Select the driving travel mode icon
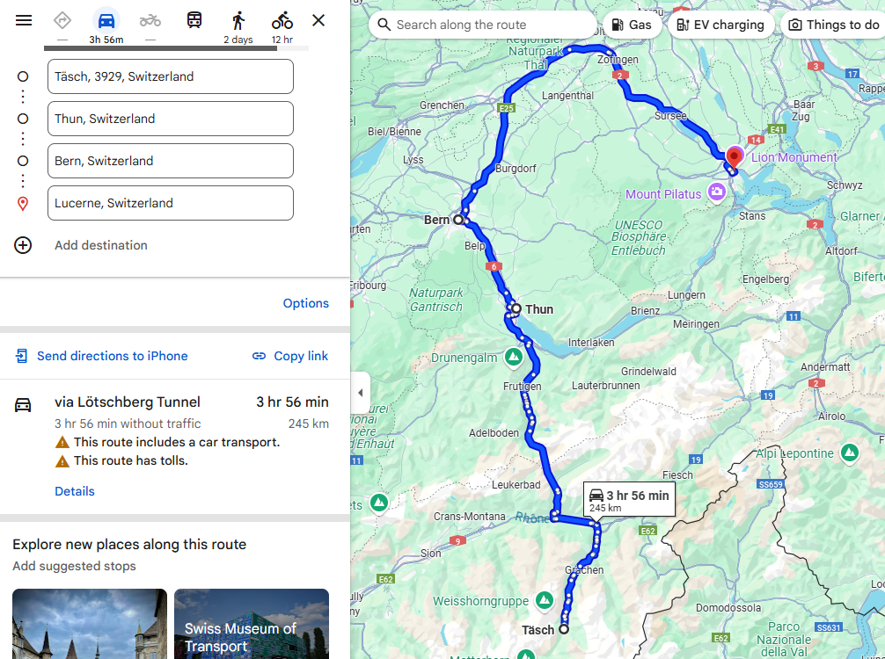This screenshot has width=885, height=659. pyautogui.click(x=106, y=21)
